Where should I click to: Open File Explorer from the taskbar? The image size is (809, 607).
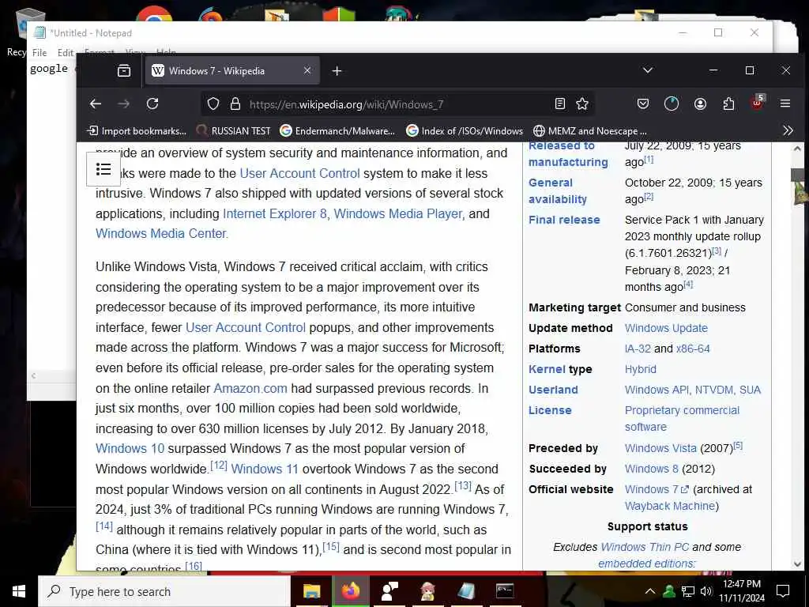(311, 591)
